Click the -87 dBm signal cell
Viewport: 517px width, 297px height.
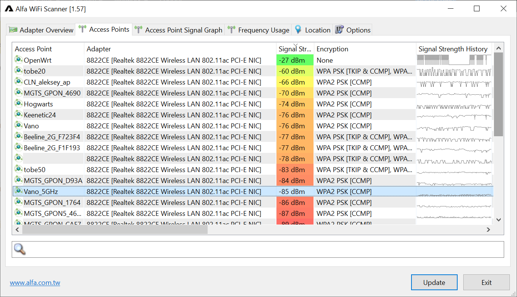(295, 213)
